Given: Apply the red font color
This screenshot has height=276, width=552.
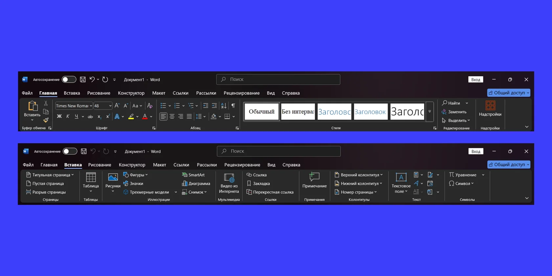Looking at the screenshot, I should coord(145,116).
